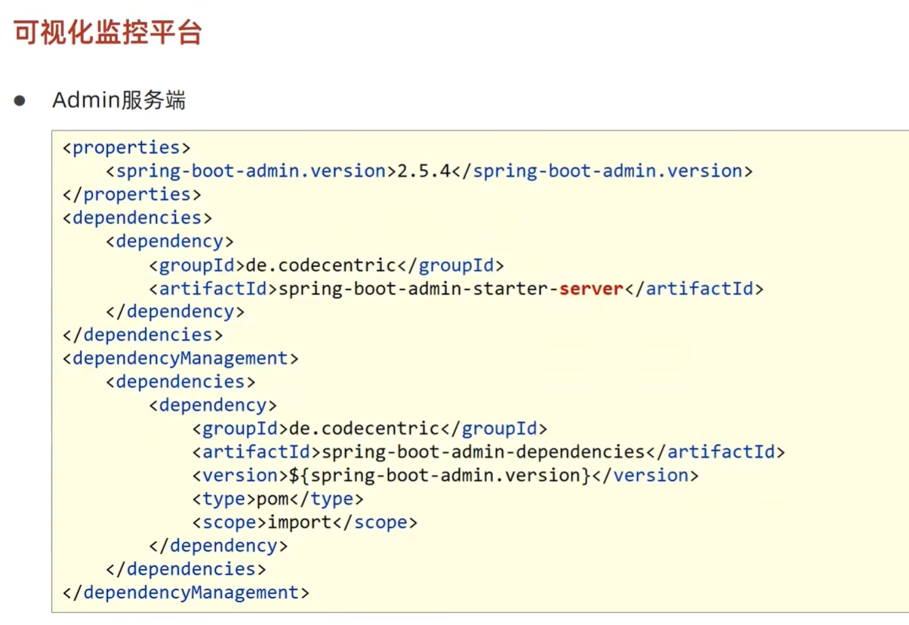Click the spring-boot-admin-starter- artifact name text

point(418,288)
